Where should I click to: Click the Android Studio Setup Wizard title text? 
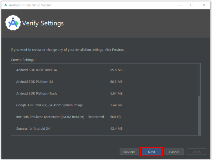[x=30, y=5]
